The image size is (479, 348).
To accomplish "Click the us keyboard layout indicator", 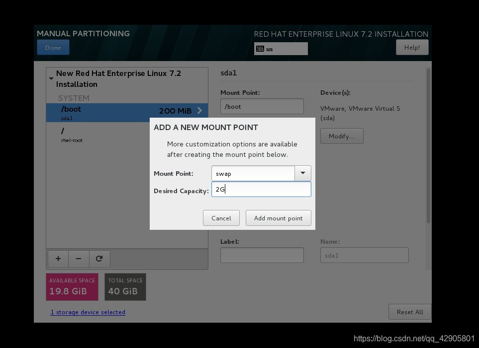I will tap(281, 49).
